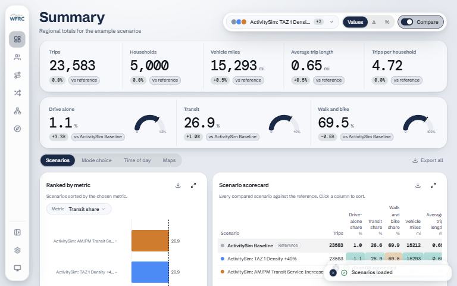Click the +1.0% Transit change badge
Viewport: 457px width, 286px height.
(193, 137)
